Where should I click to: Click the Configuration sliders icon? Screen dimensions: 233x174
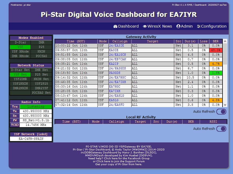pyautogui.click(x=199, y=27)
